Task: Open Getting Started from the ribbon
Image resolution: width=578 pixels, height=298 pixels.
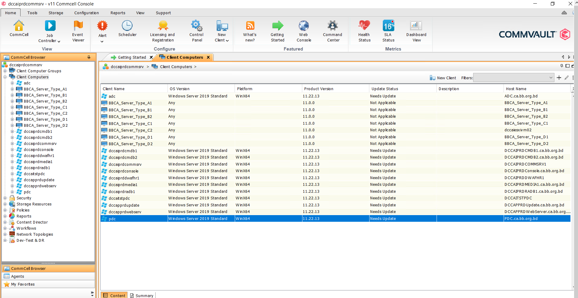Action: [277, 31]
